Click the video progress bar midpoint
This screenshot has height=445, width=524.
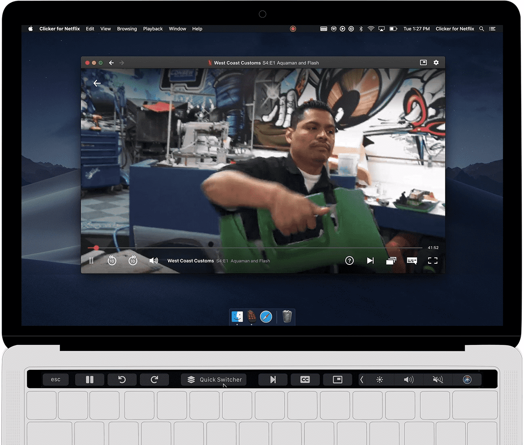pyautogui.click(x=255, y=248)
